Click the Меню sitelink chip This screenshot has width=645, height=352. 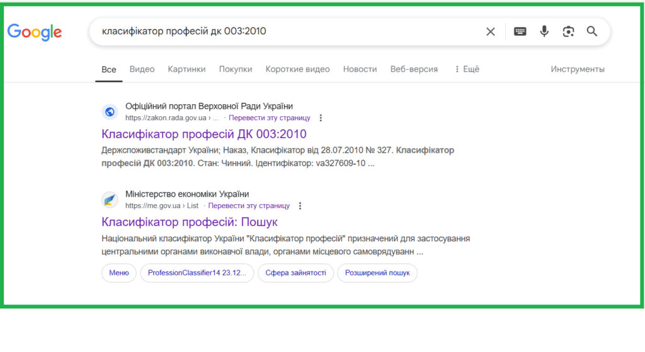[119, 273]
